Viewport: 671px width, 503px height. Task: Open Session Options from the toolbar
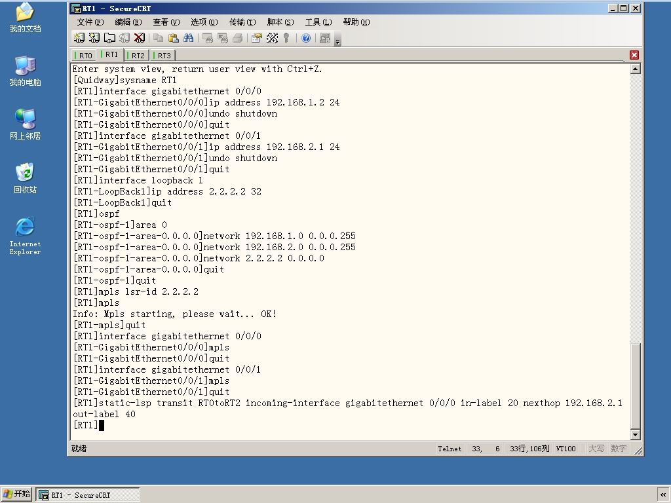[x=257, y=38]
